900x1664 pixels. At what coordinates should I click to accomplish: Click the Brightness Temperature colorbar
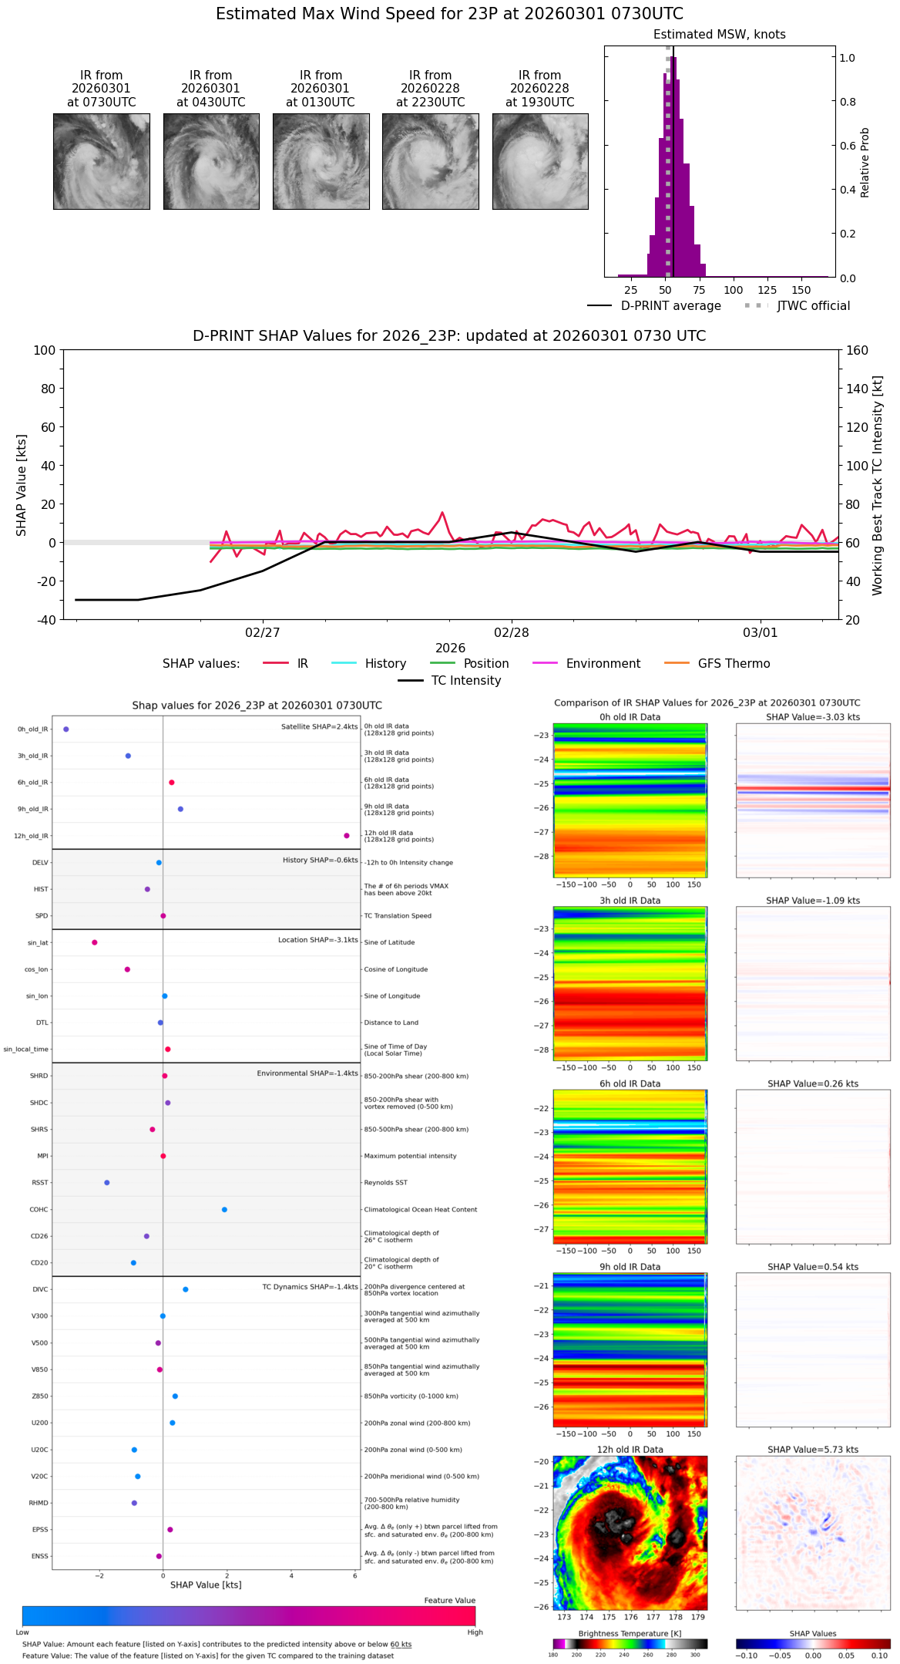pyautogui.click(x=630, y=1643)
